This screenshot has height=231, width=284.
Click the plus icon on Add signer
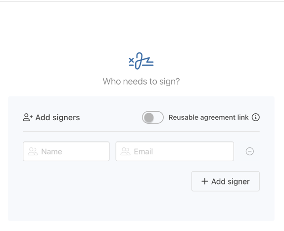(205, 181)
